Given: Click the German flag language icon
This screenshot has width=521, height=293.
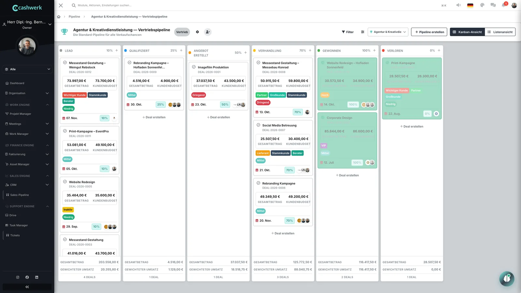Looking at the screenshot, I should point(470,5).
